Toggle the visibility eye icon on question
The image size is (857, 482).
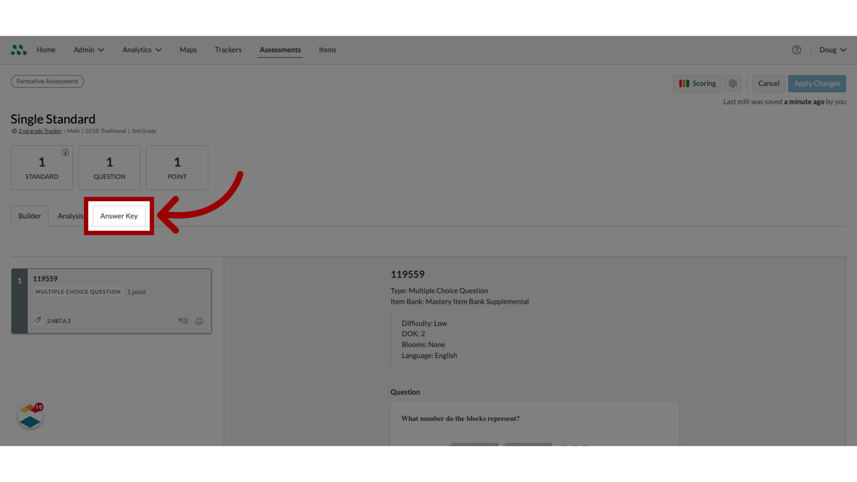183,321
